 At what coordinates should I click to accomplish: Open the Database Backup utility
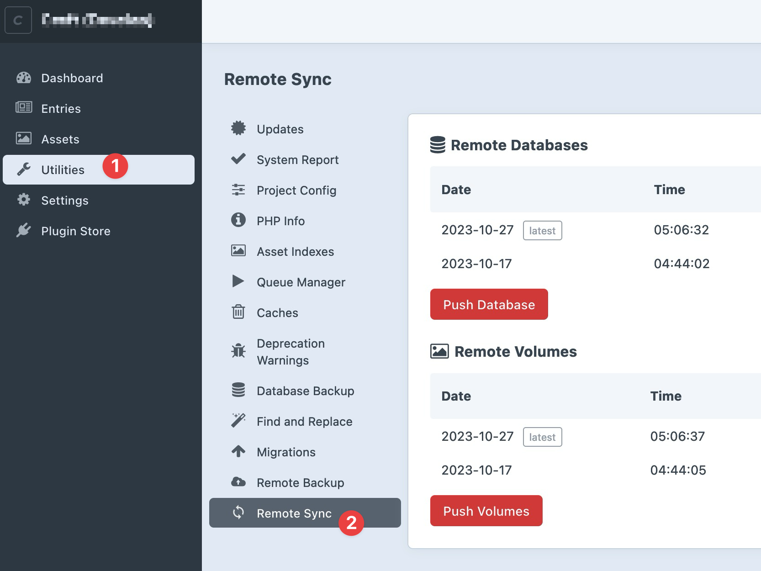305,391
